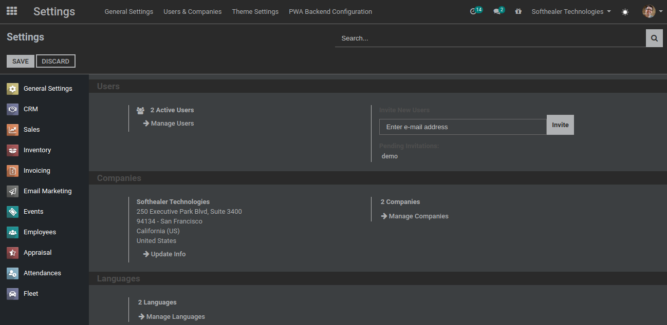Open the Manage Languages link
This screenshot has height=325, width=667.
click(172, 317)
